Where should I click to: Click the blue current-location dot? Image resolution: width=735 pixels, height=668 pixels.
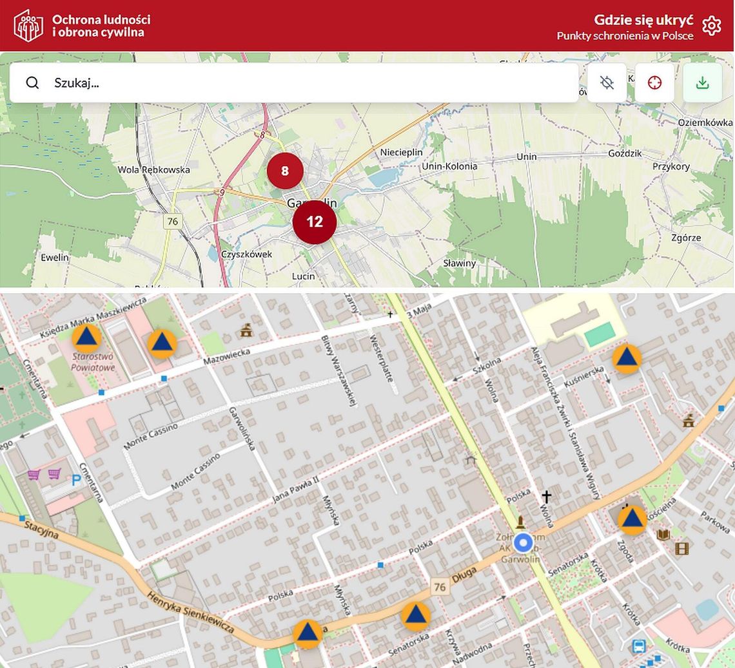pyautogui.click(x=524, y=543)
